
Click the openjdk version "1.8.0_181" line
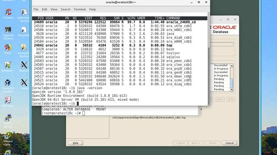(58, 92)
